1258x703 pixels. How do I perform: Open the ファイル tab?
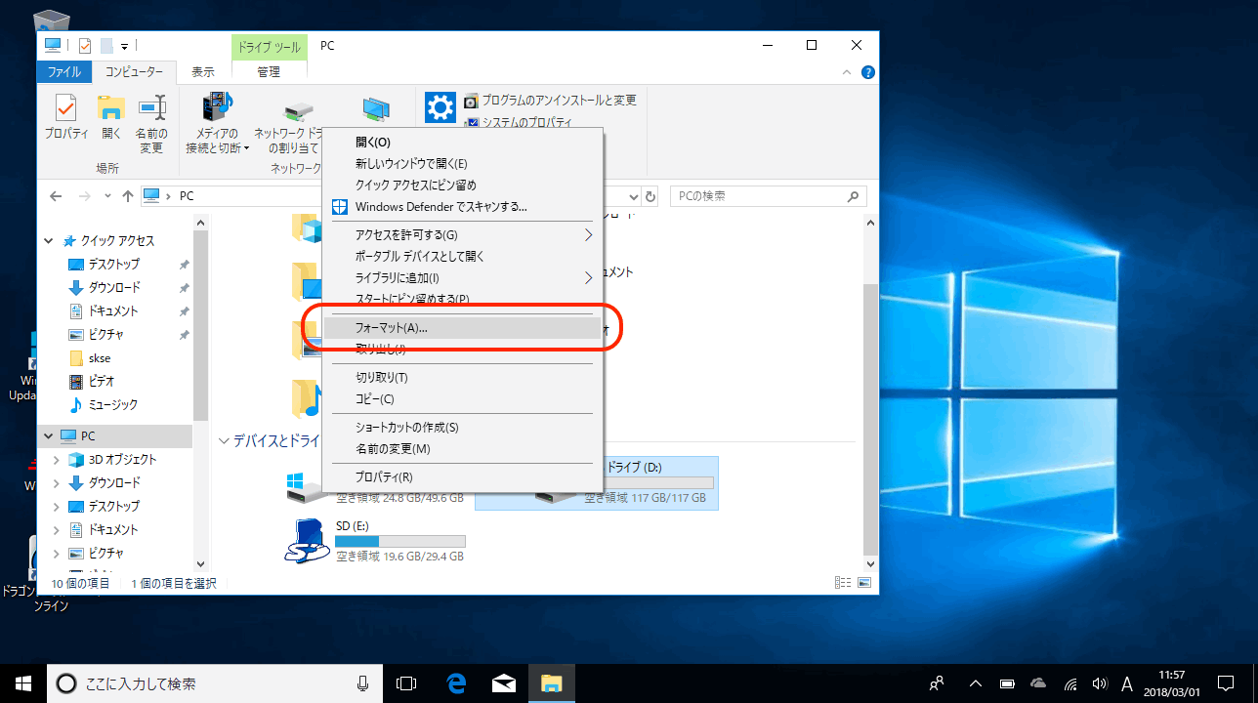point(64,72)
